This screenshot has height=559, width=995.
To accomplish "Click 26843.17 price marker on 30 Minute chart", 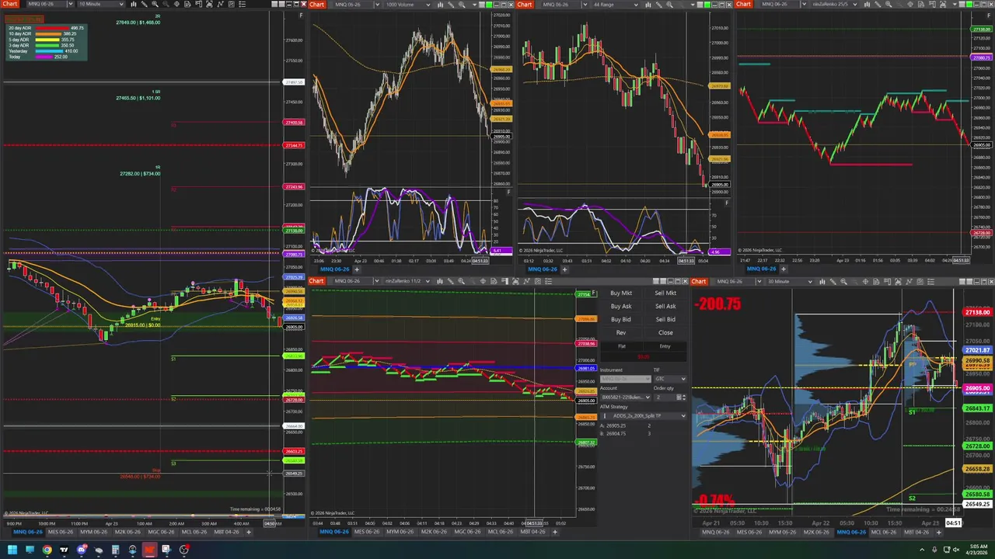I will (977, 408).
